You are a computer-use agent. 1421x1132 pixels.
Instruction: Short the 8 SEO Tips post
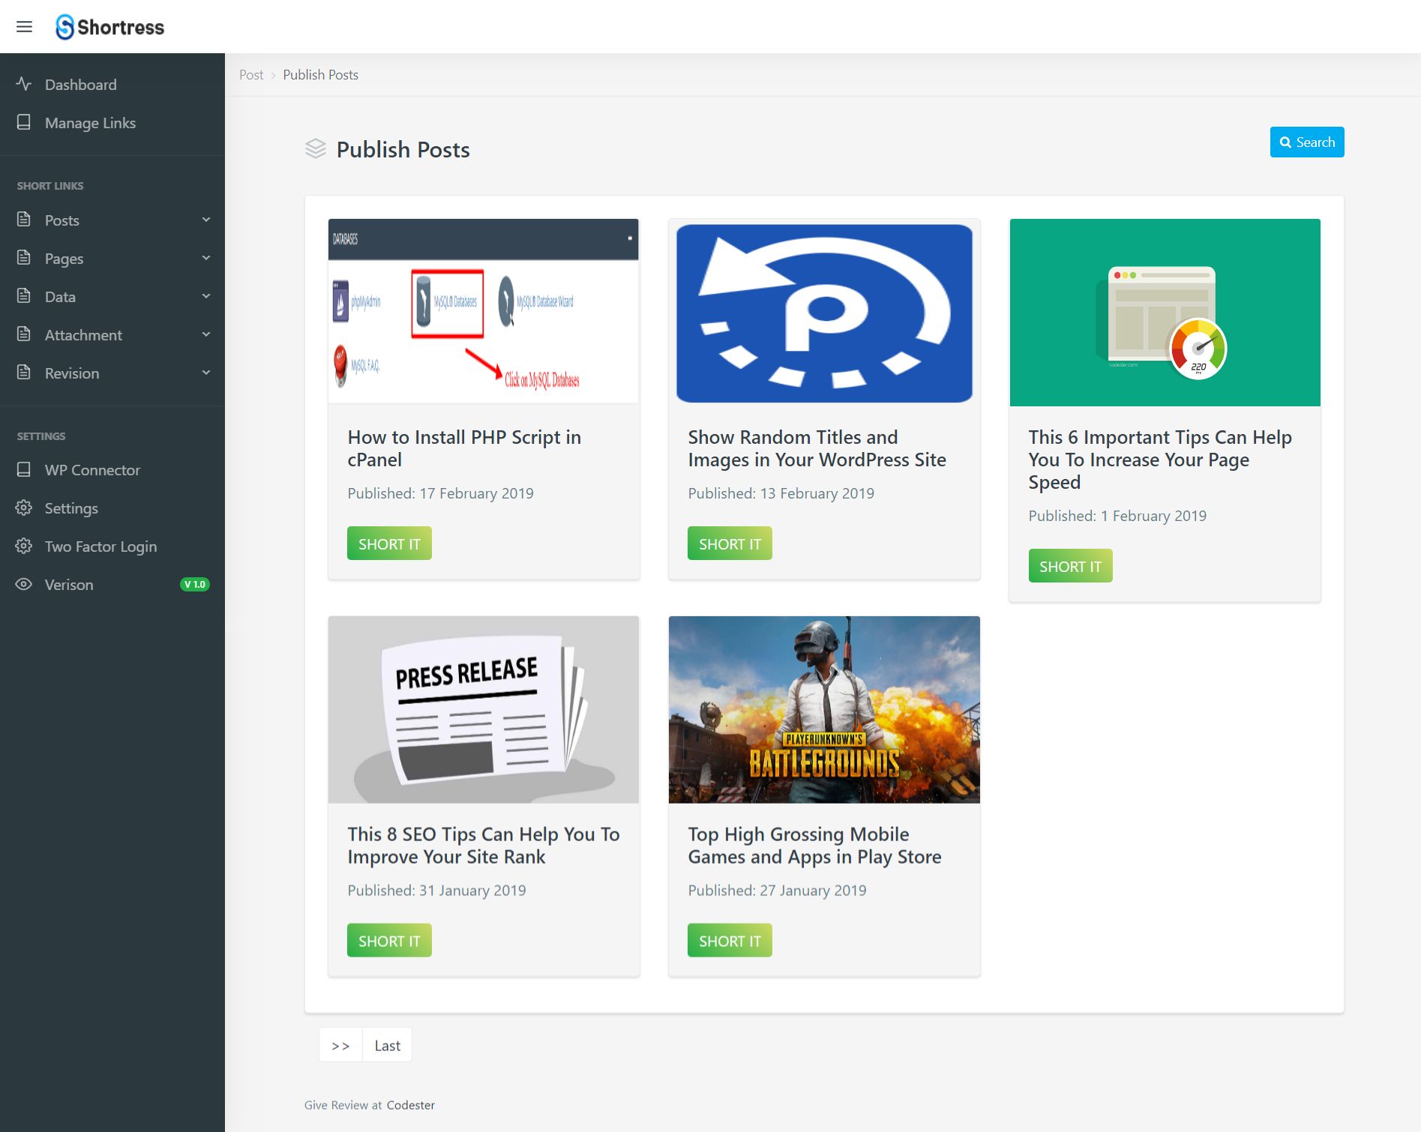point(389,941)
